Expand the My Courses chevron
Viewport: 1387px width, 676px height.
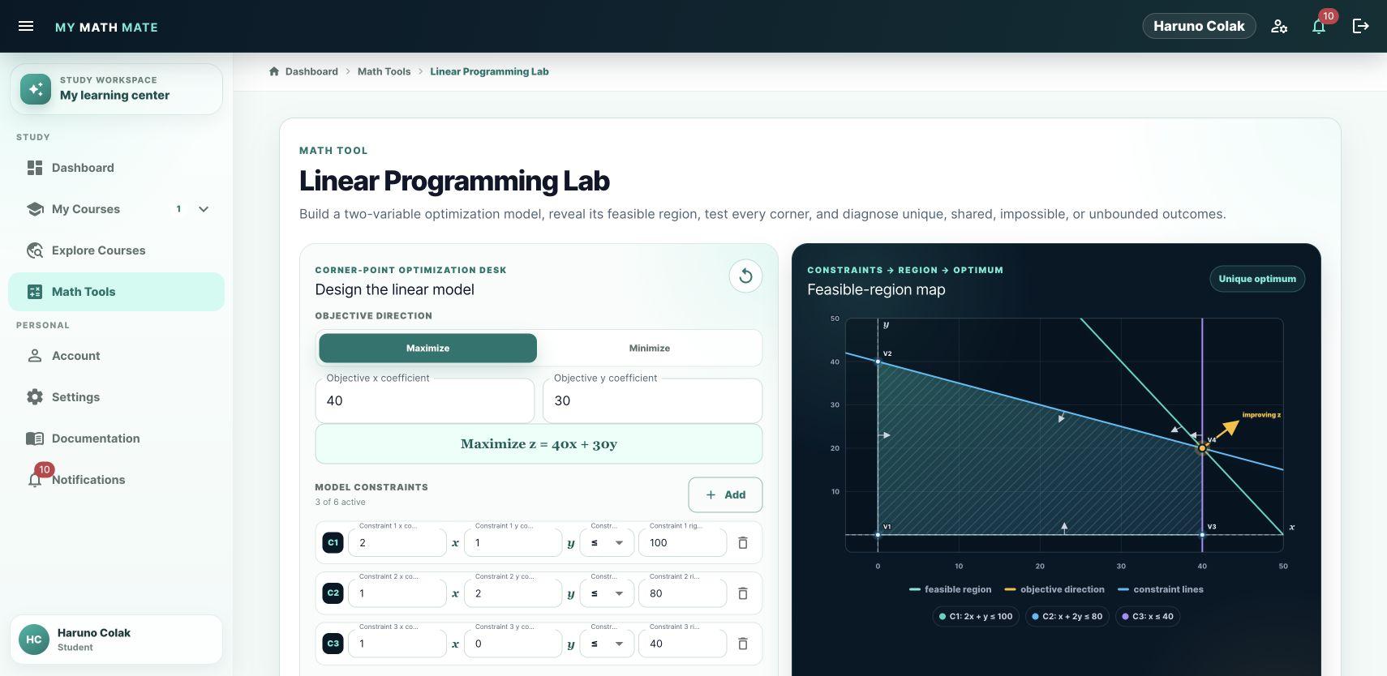coord(204,209)
